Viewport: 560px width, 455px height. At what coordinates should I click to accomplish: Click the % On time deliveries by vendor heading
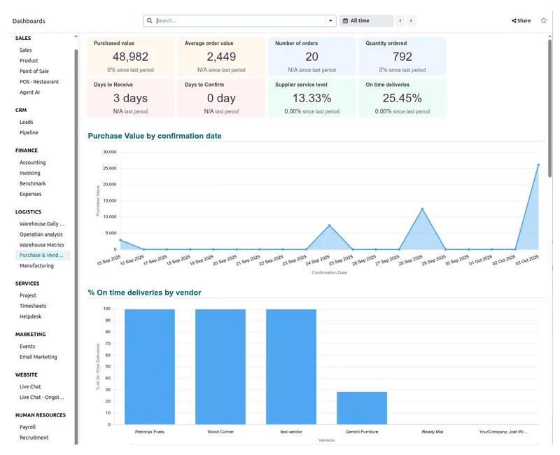pos(145,293)
